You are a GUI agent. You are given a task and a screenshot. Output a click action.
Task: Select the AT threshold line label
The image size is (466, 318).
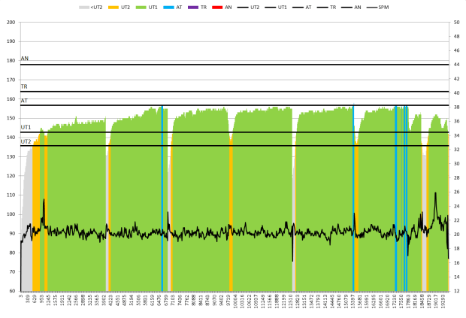(24, 101)
